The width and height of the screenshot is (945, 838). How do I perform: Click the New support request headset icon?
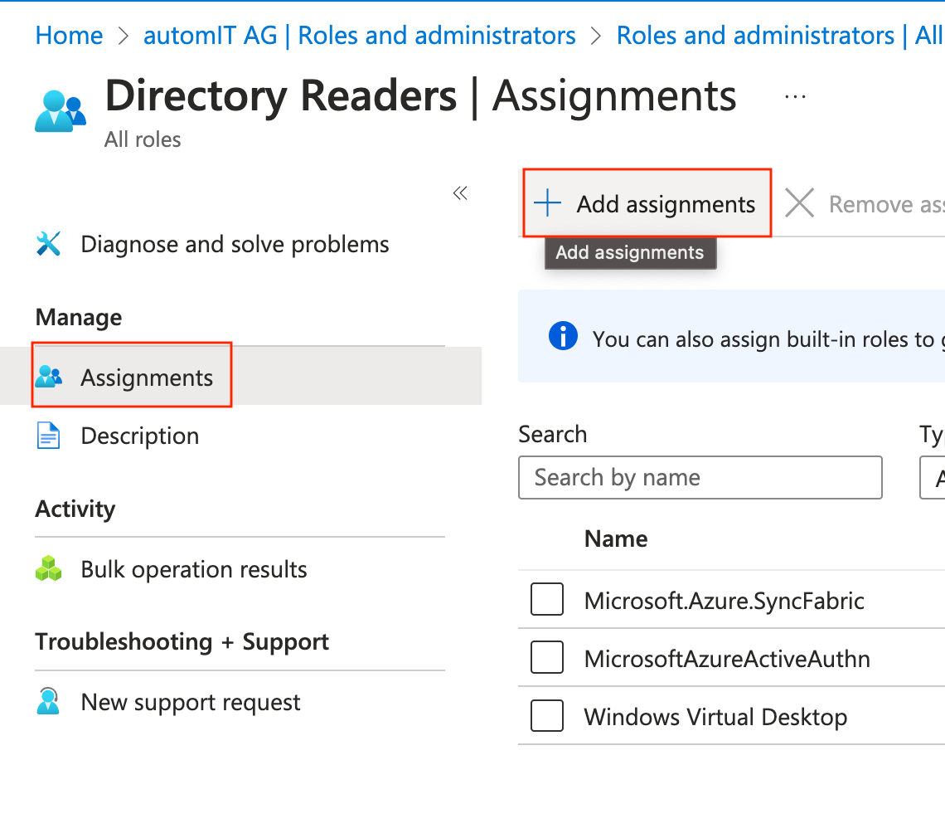tap(49, 702)
